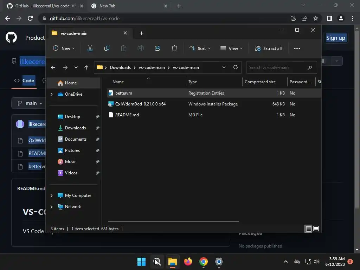The width and height of the screenshot is (360, 270).
Task: Expand My Computer tree node
Action: (51, 195)
